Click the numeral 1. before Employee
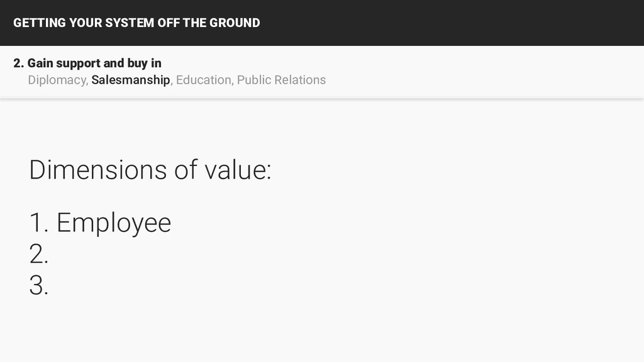Viewport: 644px width, 362px height. coord(38,223)
